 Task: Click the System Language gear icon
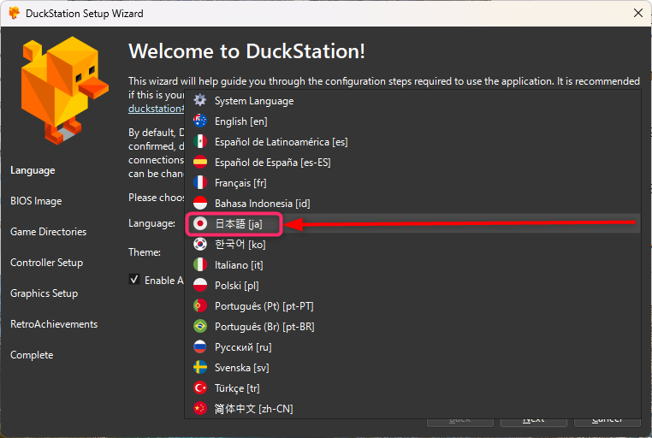coord(200,101)
